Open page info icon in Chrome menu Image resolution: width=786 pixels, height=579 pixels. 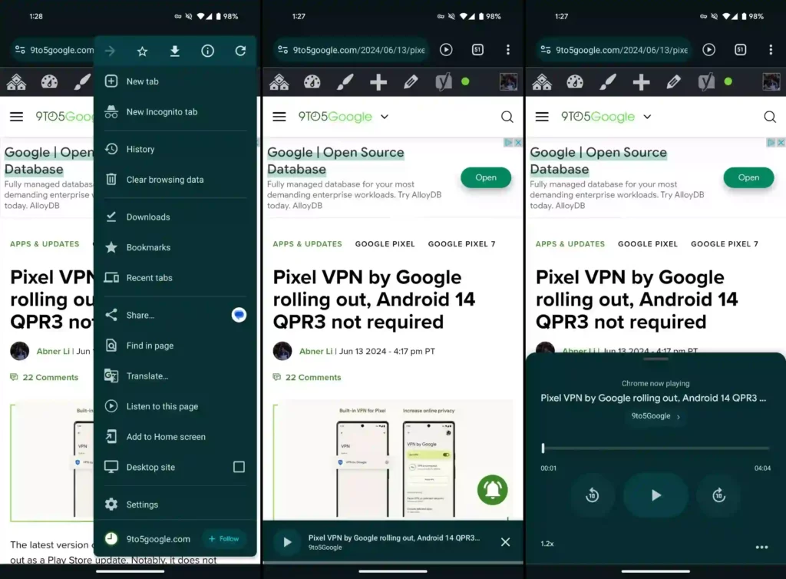(x=207, y=51)
